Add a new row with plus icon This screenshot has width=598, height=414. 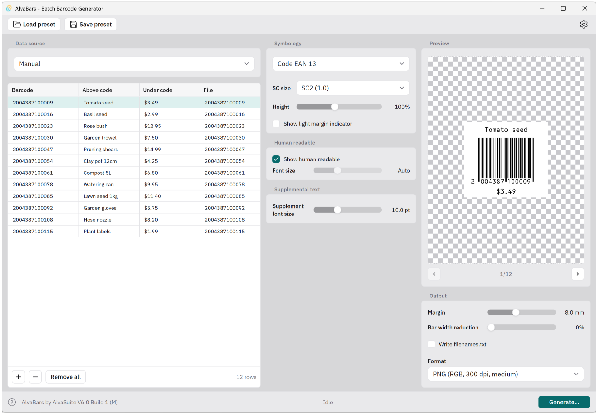click(x=18, y=377)
